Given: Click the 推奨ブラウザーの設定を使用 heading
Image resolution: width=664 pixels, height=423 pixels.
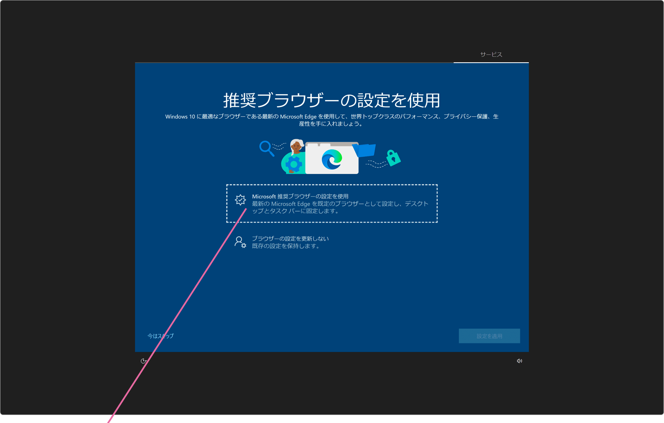Looking at the screenshot, I should tap(332, 100).
